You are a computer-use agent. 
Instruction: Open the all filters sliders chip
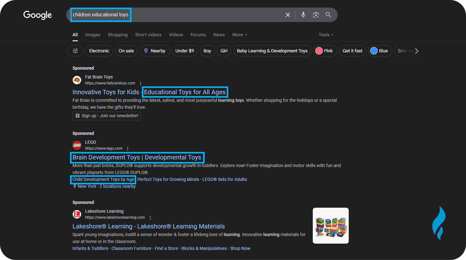tap(75, 51)
